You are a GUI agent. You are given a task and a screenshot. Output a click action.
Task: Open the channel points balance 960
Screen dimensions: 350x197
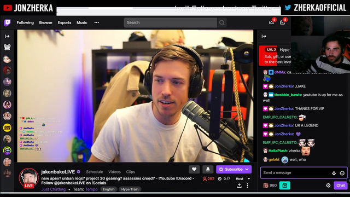pos(270,186)
